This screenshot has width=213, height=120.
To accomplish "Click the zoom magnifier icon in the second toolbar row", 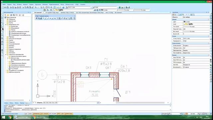I will click(48, 10).
